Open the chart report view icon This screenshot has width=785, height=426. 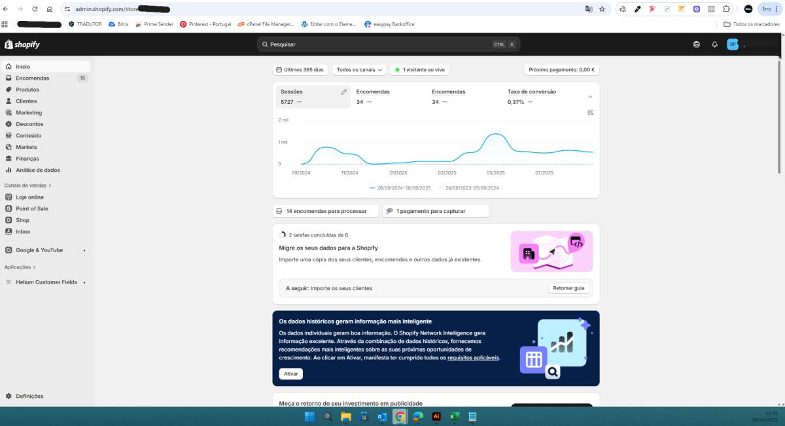pos(590,112)
